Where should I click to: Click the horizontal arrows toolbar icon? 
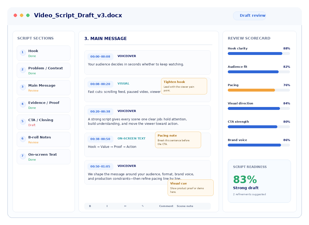coord(125,206)
